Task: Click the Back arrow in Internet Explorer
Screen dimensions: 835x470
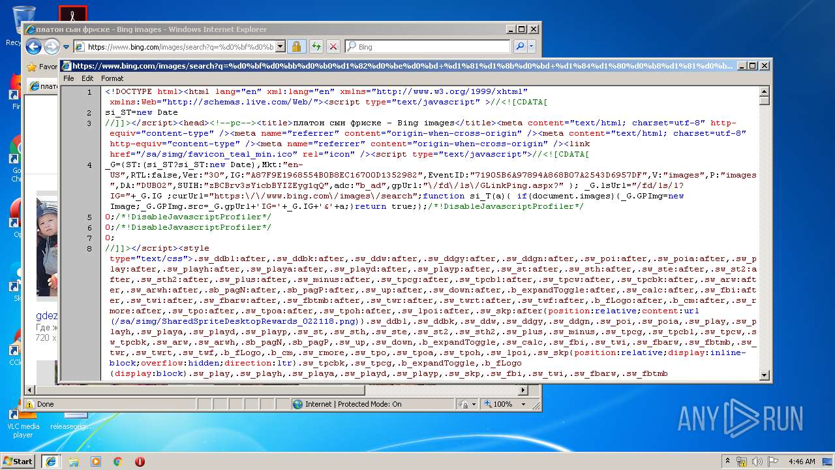Action: pyautogui.click(x=34, y=46)
